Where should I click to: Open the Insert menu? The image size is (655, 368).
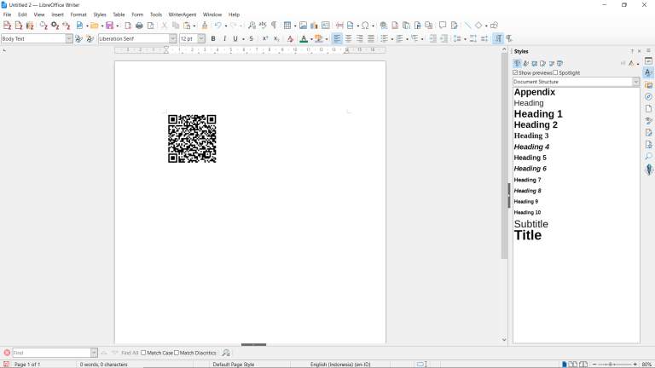(x=58, y=14)
